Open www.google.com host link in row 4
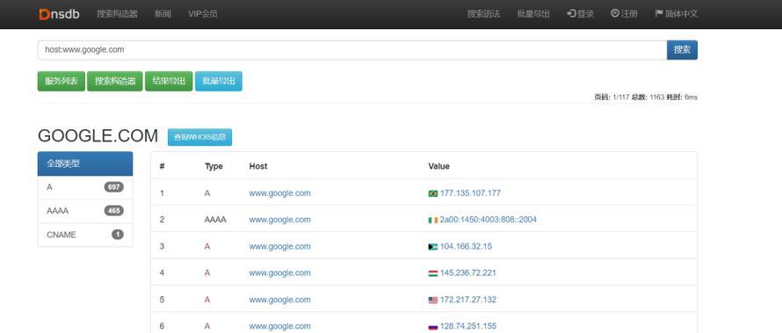 (279, 273)
